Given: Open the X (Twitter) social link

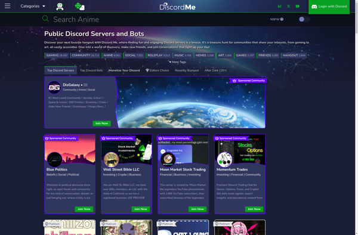Looking at the screenshot, I should (289, 6).
